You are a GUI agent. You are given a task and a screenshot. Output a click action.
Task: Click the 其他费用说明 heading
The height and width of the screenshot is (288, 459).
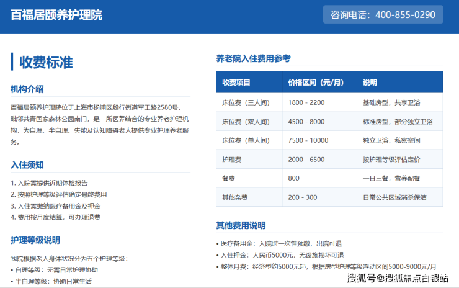(241, 225)
